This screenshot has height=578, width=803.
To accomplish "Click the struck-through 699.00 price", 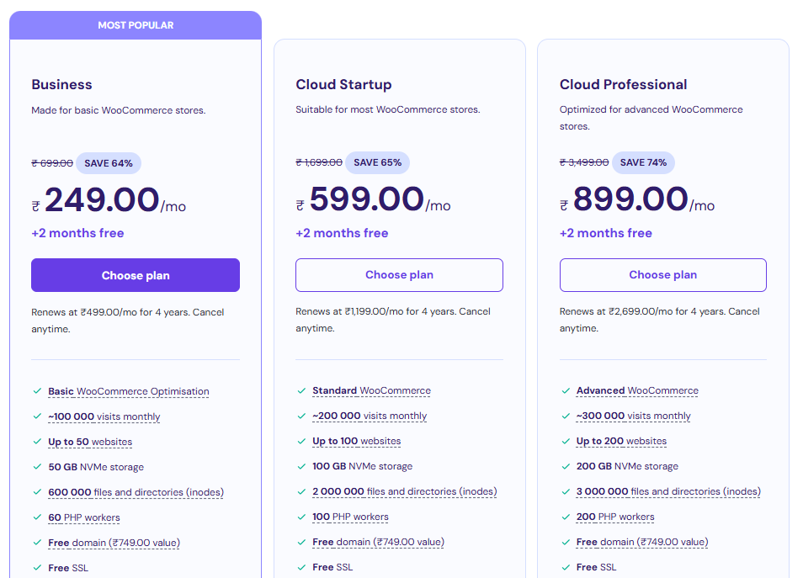I will click(52, 163).
